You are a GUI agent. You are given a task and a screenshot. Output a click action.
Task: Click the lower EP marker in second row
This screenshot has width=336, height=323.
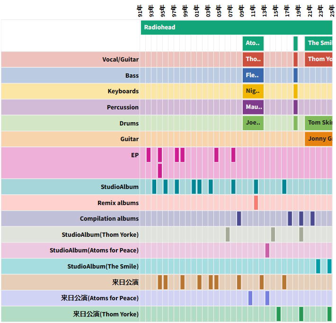(160, 170)
